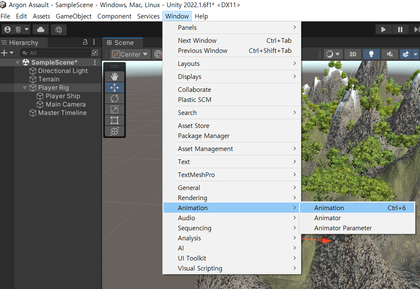
Task: Expand the Visual Scripting submenu
Action: 232,268
